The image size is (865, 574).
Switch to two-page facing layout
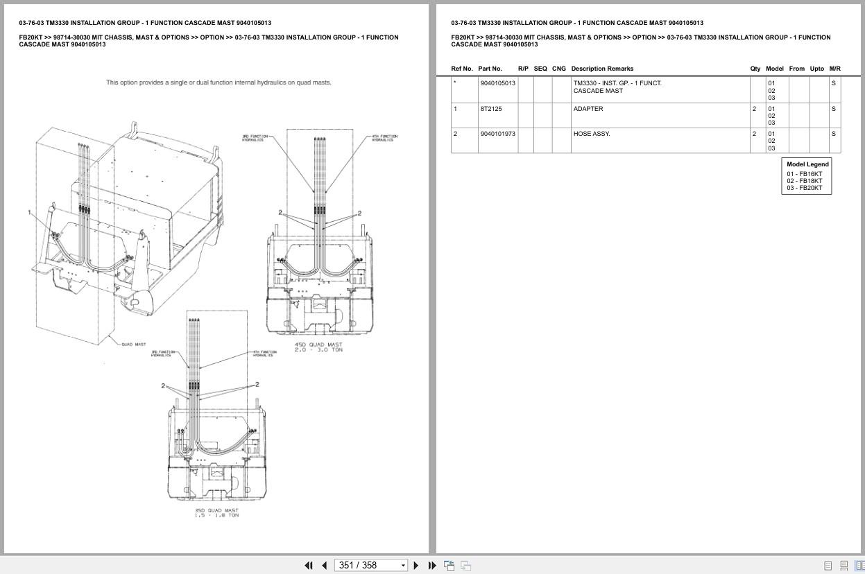[859, 566]
